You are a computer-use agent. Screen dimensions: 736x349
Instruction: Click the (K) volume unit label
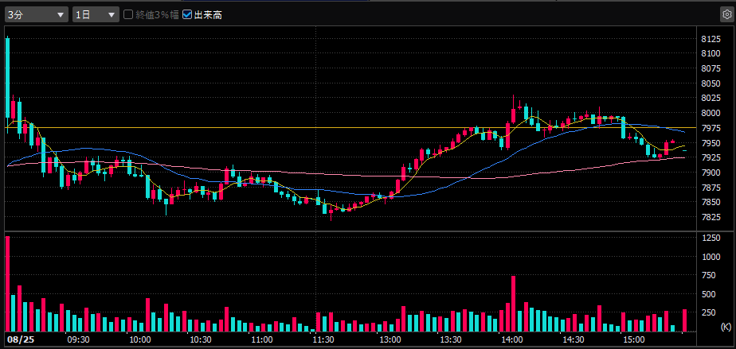tap(726, 325)
